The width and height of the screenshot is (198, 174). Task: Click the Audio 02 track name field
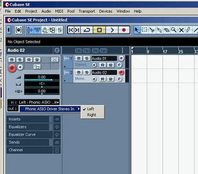(x=104, y=72)
